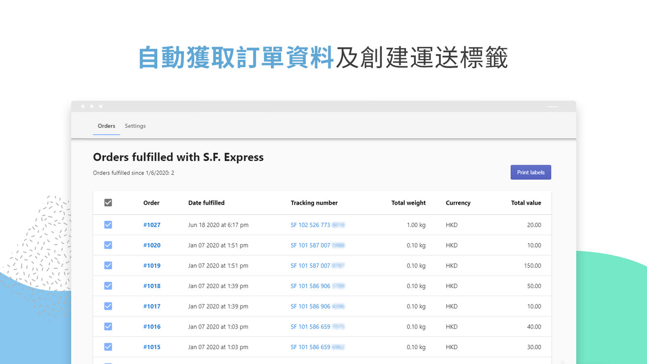Switch to the Orders tab
This screenshot has width=647, height=364.
click(107, 126)
